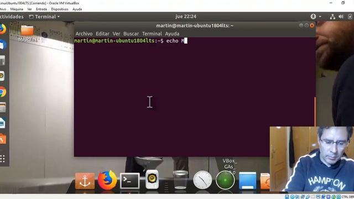
Task: Open Rhythmbox from the left dock
Action: tap(2, 76)
